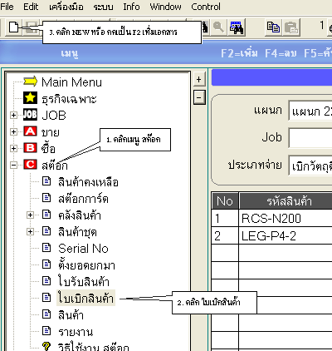Click the Paste toolbar icon
The height and width of the screenshot is (351, 332).
(x=291, y=27)
